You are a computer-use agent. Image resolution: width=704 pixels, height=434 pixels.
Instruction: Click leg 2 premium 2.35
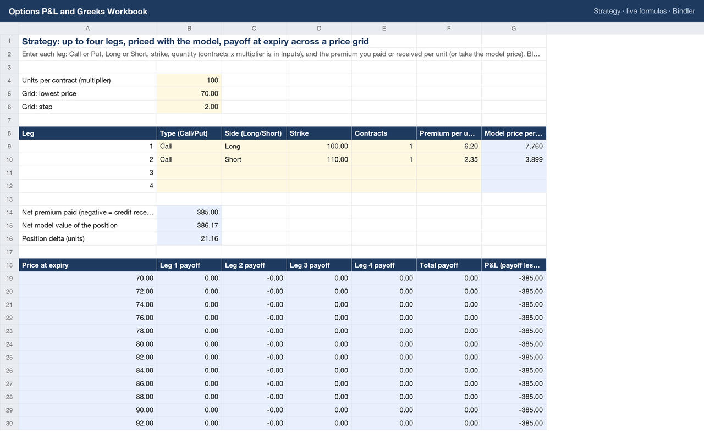(449, 159)
